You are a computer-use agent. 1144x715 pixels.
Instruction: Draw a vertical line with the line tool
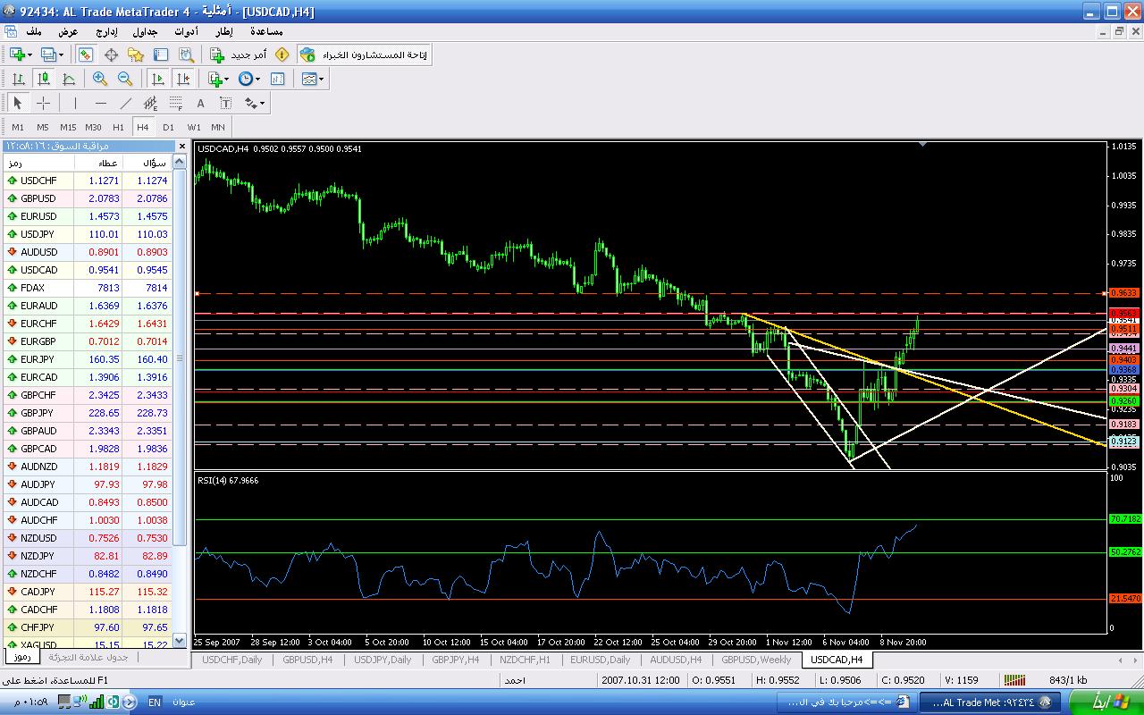[x=76, y=103]
